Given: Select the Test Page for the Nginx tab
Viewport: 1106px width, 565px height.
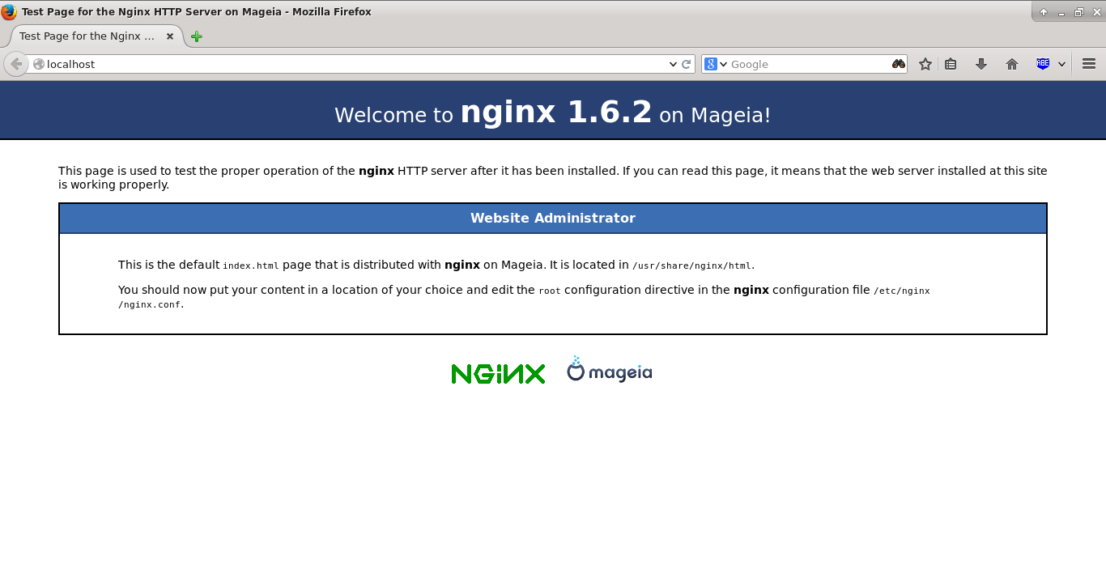Looking at the screenshot, I should point(87,36).
